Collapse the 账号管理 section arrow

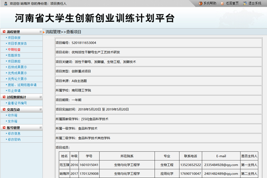pyautogui.click(x=40, y=127)
